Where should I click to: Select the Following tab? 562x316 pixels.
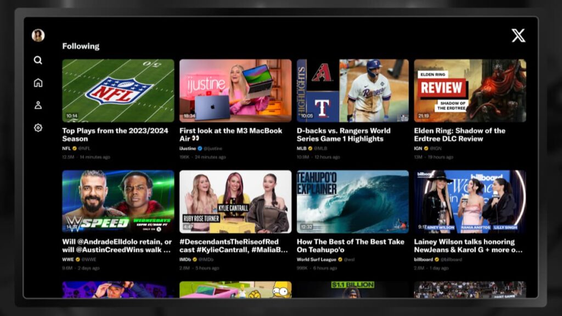click(x=81, y=46)
